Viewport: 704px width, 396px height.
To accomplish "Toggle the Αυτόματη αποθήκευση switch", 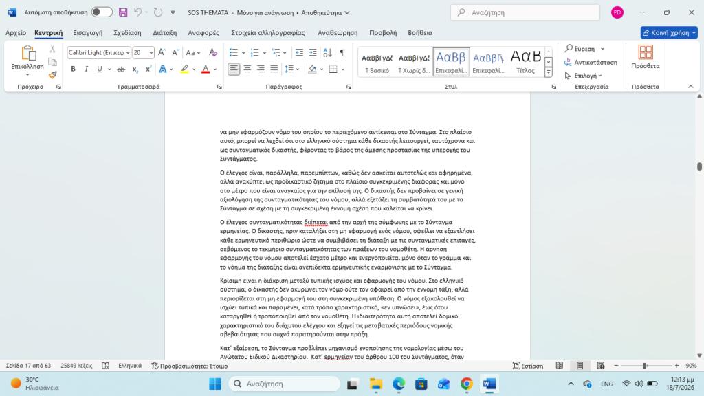I will click(x=102, y=12).
